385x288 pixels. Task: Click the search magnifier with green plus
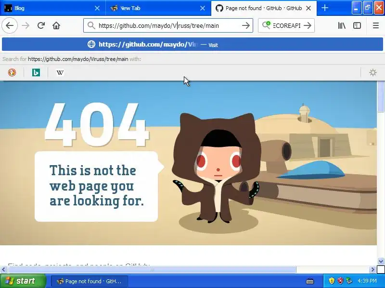tap(266, 25)
